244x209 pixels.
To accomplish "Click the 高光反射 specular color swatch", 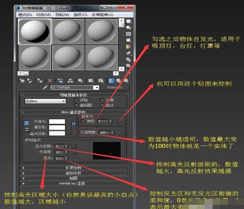I will click(57, 133).
